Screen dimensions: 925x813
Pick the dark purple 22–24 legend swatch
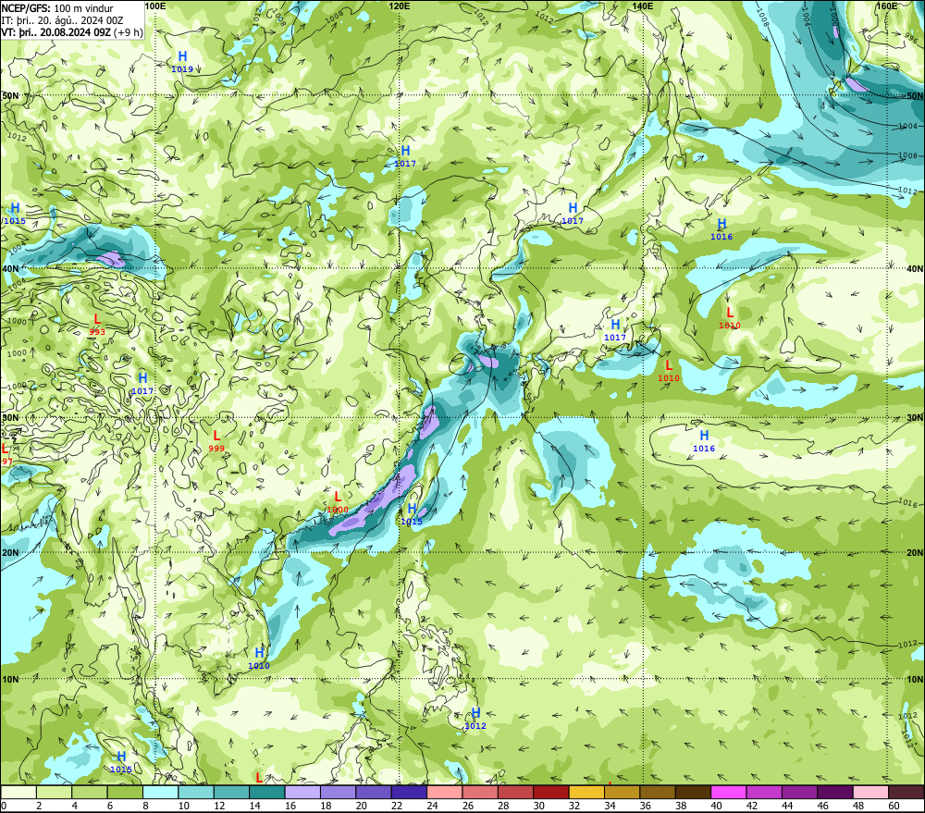(410, 792)
